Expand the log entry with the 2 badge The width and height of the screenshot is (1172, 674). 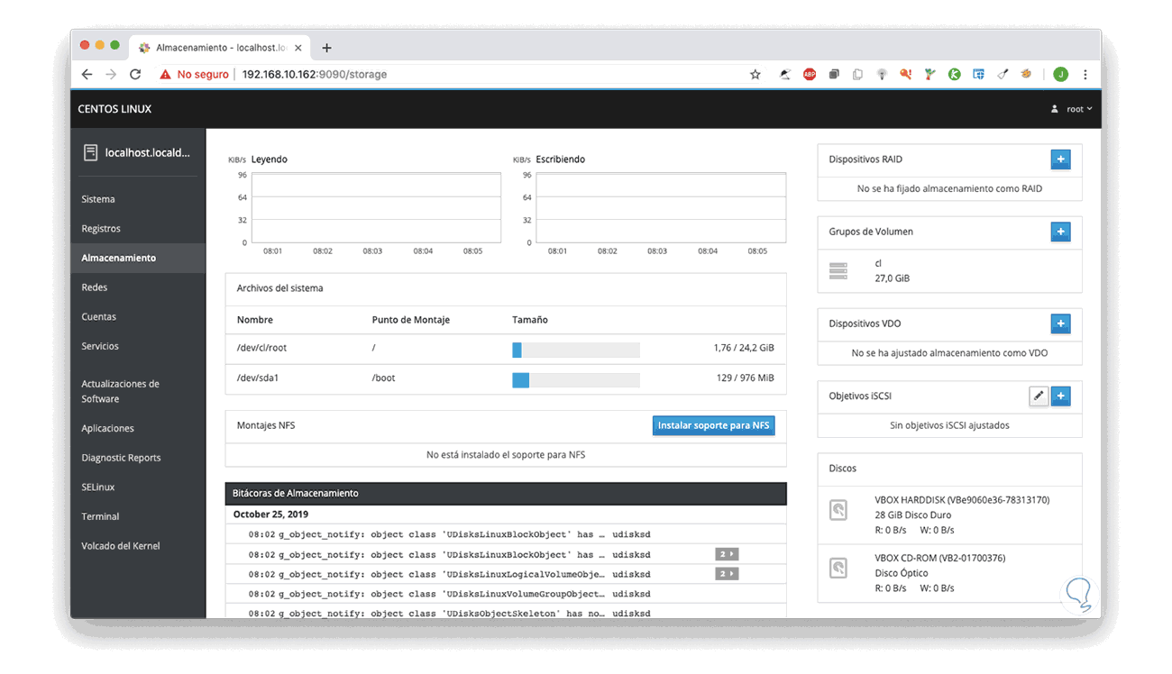[x=726, y=554]
